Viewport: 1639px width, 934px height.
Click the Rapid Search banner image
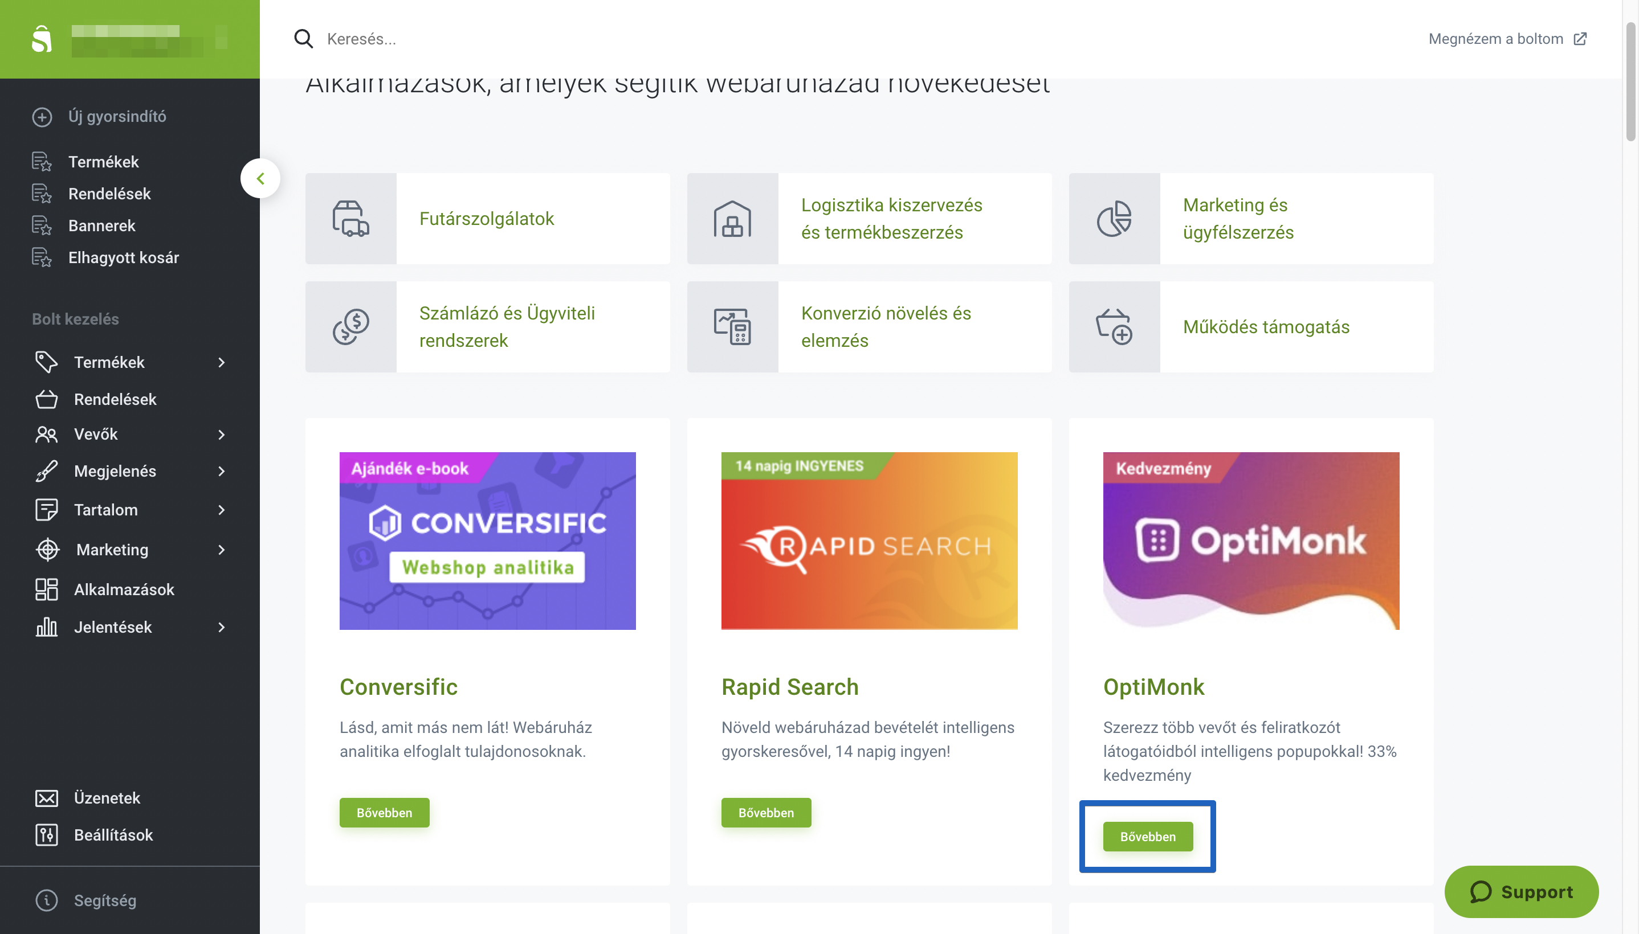870,541
